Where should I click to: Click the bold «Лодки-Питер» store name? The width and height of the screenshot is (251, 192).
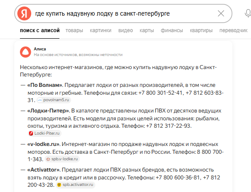click(x=49, y=111)
